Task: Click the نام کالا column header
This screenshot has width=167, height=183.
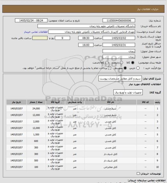Action: click(x=111, y=102)
